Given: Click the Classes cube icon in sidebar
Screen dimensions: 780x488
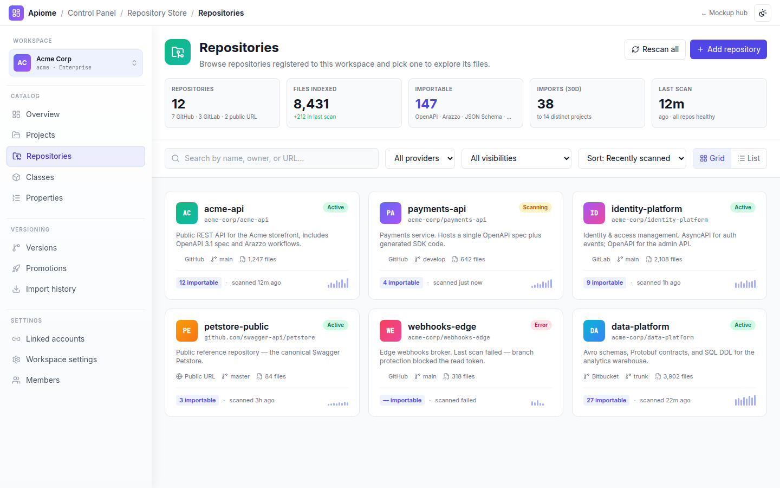Looking at the screenshot, I should point(16,177).
